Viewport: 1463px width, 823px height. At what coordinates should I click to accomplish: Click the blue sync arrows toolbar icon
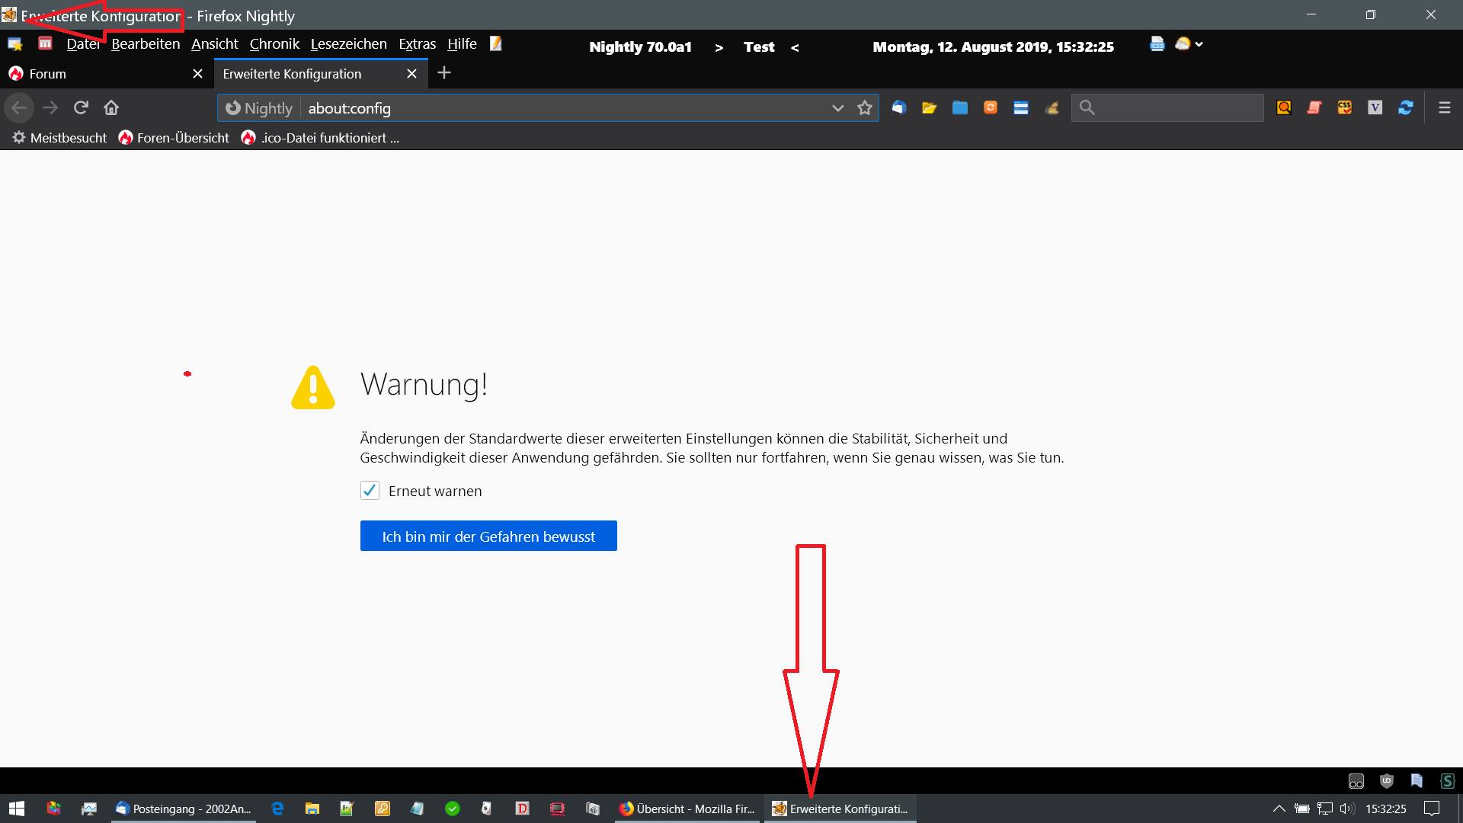pyautogui.click(x=1406, y=107)
